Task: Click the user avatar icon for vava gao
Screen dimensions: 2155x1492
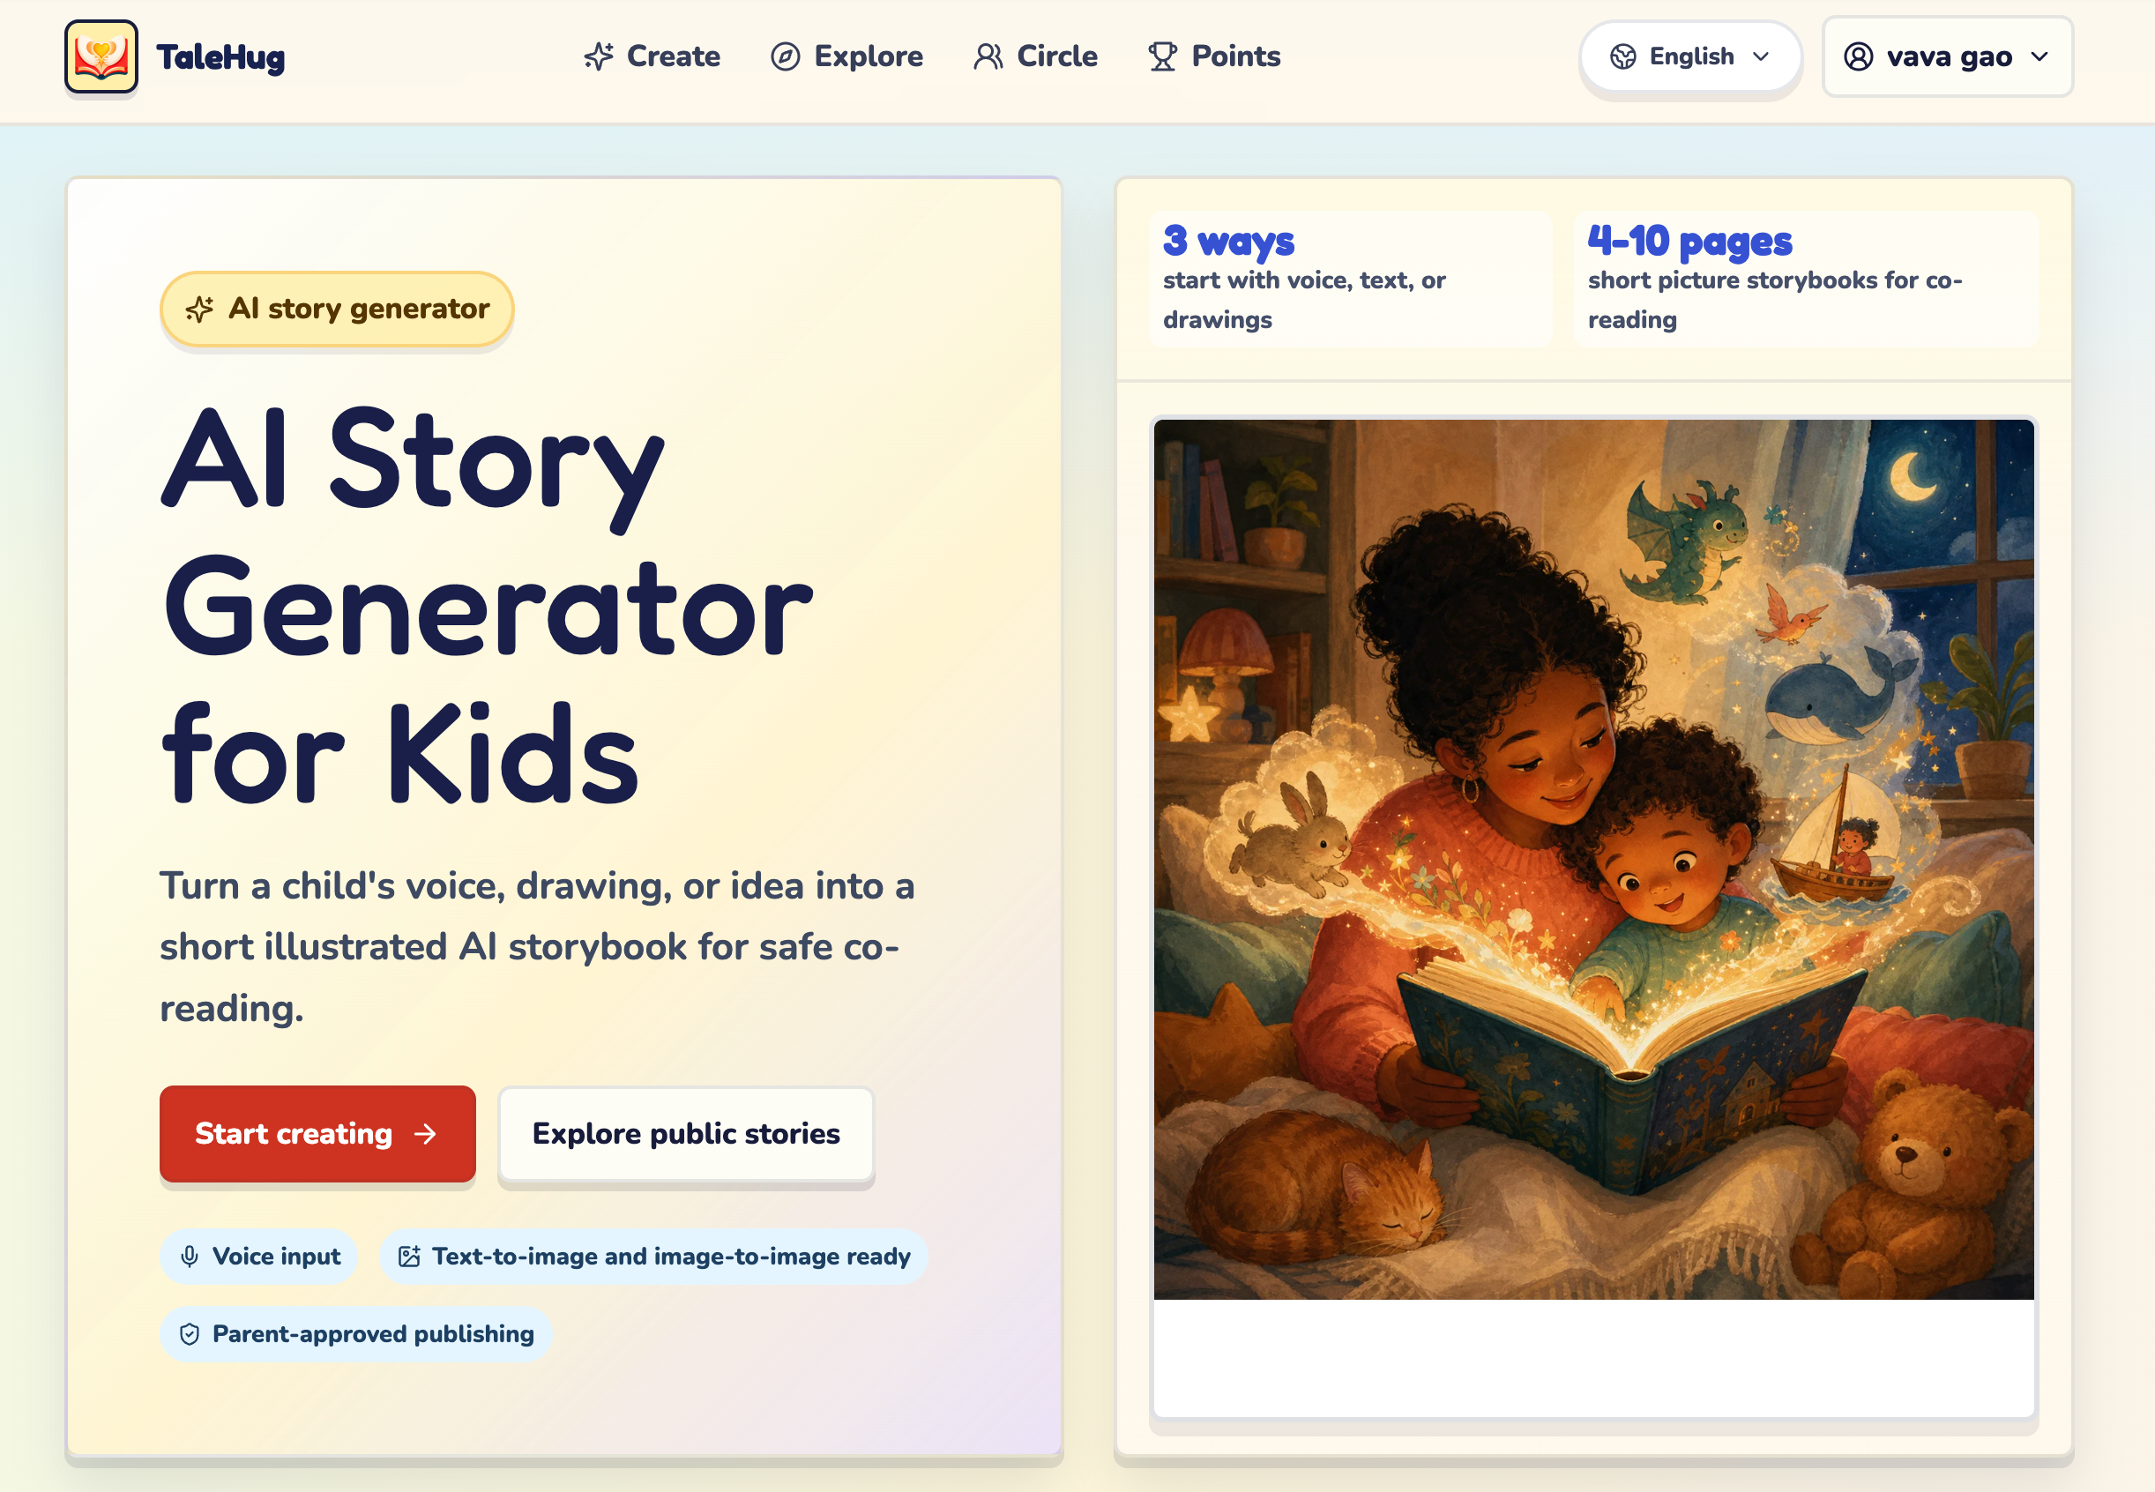Action: [1858, 57]
